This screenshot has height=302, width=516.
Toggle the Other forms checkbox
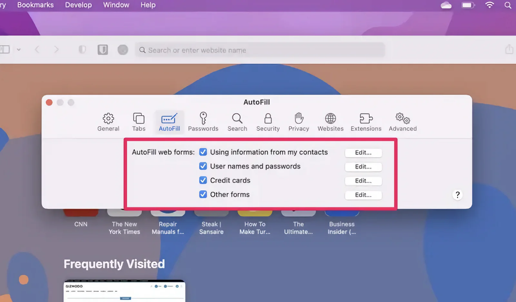click(x=203, y=194)
